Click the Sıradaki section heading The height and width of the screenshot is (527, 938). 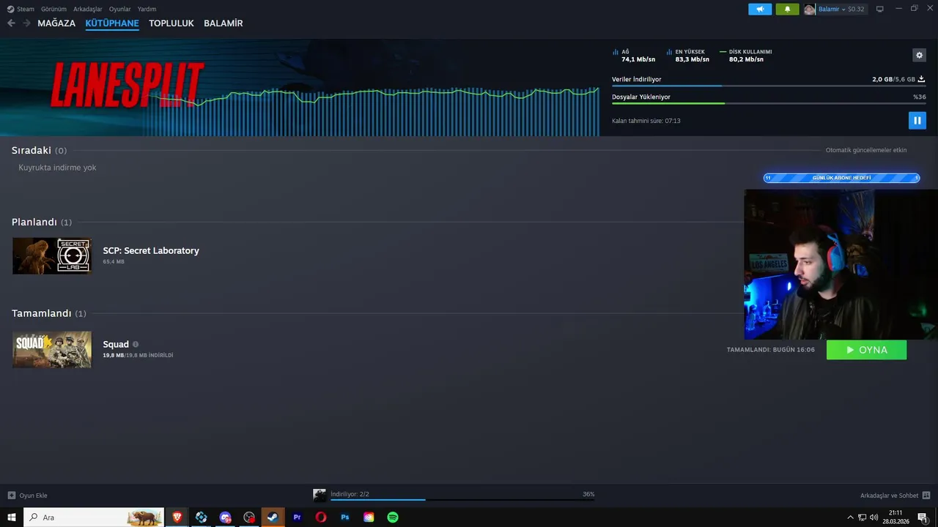[x=32, y=150]
